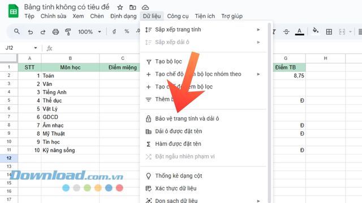The height and width of the screenshot is (203, 362).
Task: Open the Chèn menu
Action: point(97,16)
